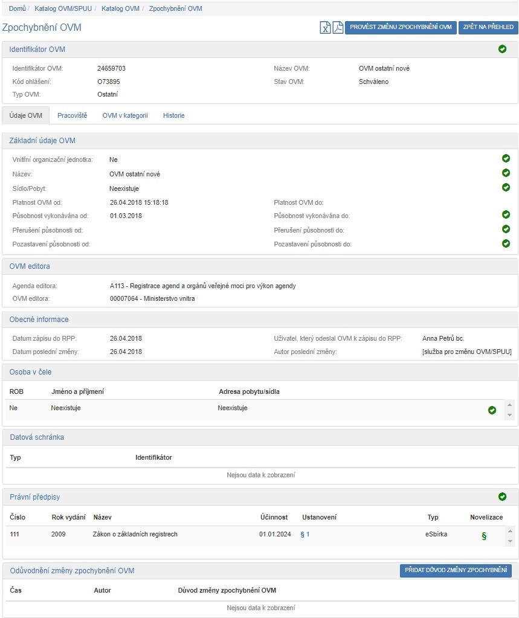Export the OVM detail to PDF
Viewport: 519px width, 618px height.
click(338, 28)
